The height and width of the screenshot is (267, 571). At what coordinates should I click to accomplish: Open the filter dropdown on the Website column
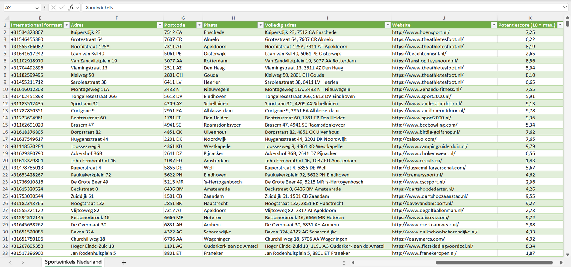coord(494,25)
